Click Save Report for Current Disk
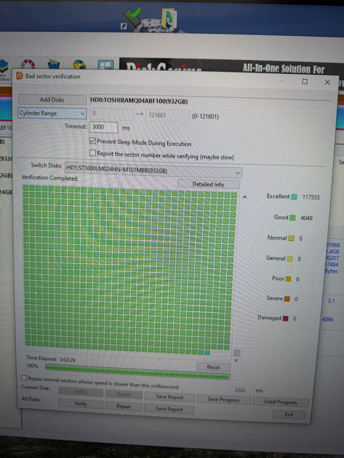Image resolution: width=344 pixels, height=458 pixels. click(x=169, y=397)
